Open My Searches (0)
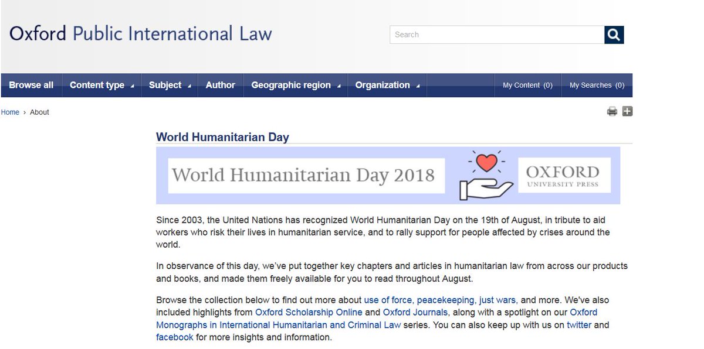 (597, 85)
